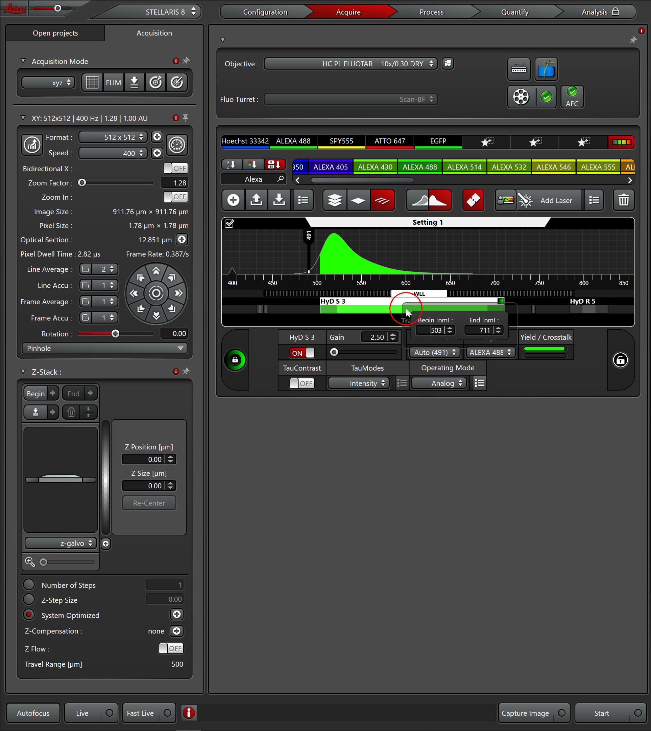Click the trash icon in the laser settings toolbar

tap(624, 200)
